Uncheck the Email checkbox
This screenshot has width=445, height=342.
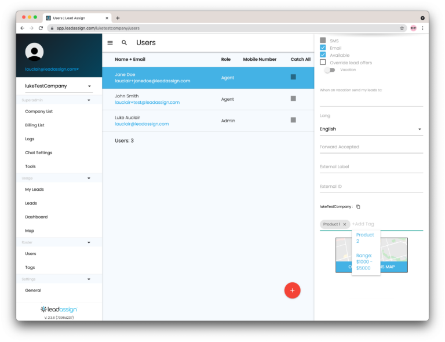point(323,48)
